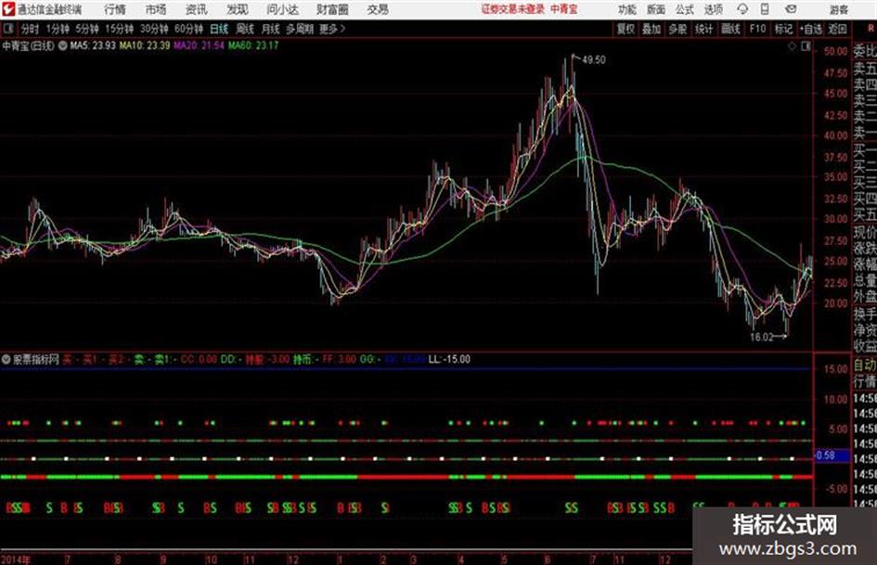Open the 股票指标网 sub-indicator dropdown icon
Image resolution: width=877 pixels, height=565 pixels.
point(6,359)
